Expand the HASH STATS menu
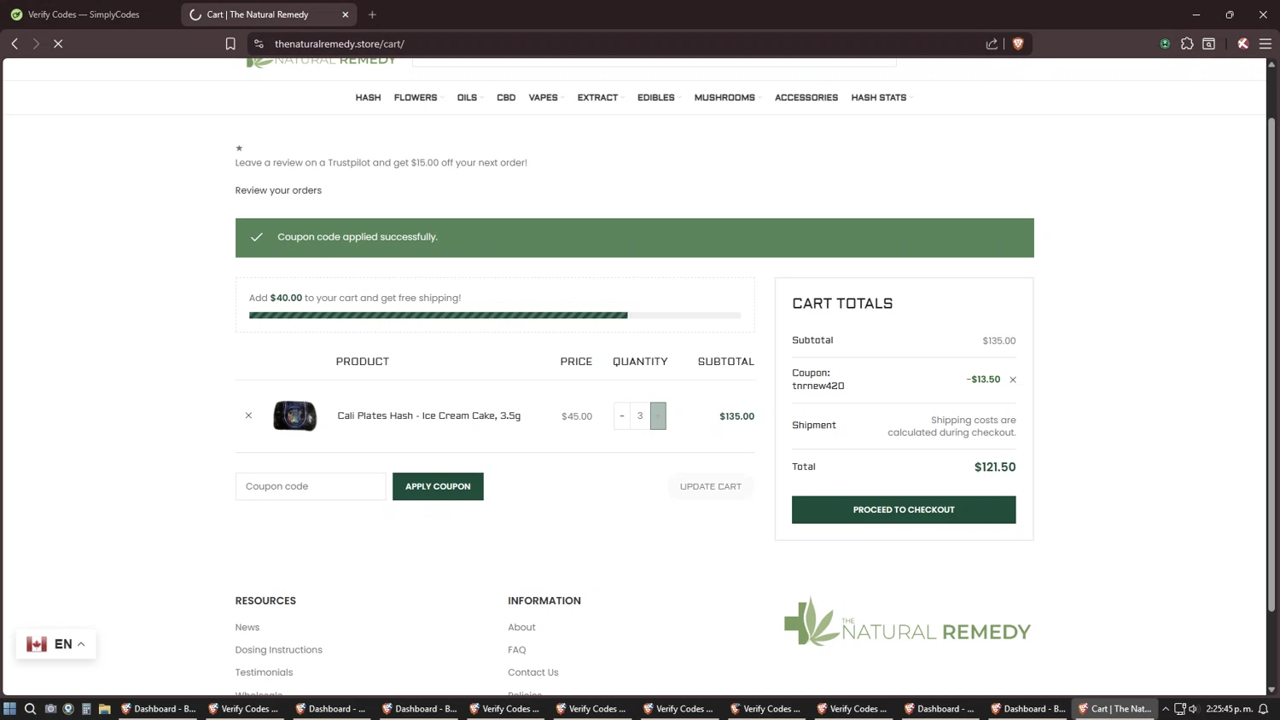Viewport: 1280px width, 720px height. (881, 97)
